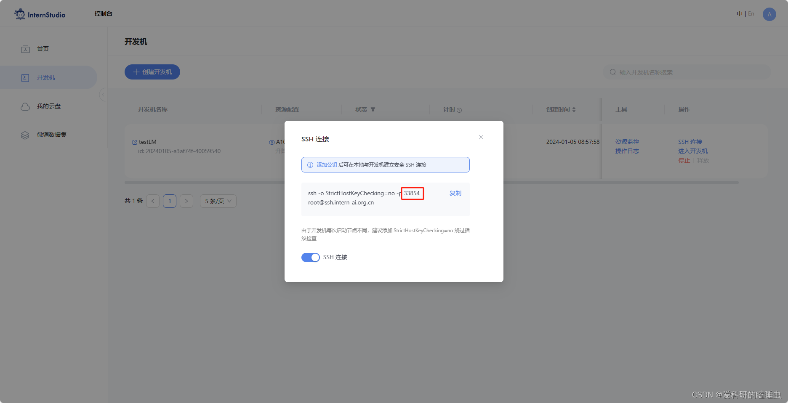Copy the ssh command with 复制
The height and width of the screenshot is (403, 788).
[455, 193]
